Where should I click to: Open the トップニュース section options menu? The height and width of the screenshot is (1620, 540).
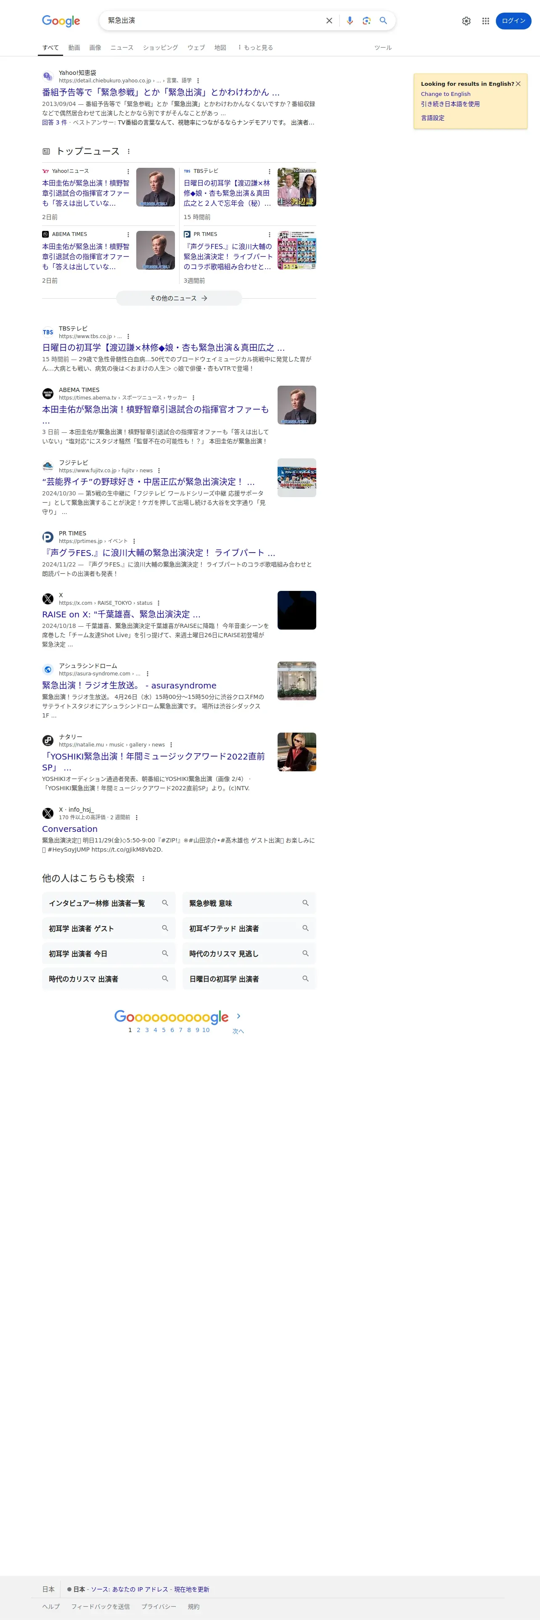click(129, 151)
